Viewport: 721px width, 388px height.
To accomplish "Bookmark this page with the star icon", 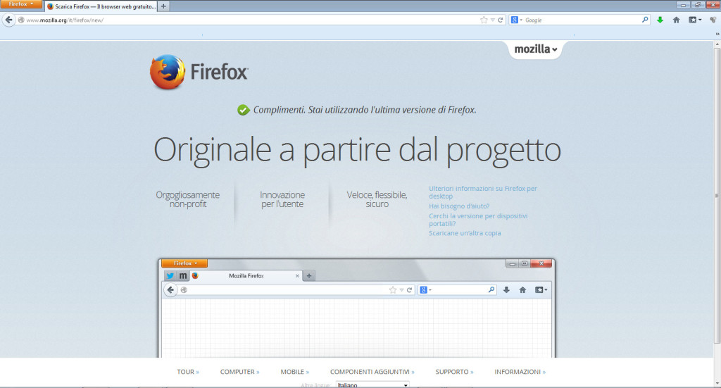I will pyautogui.click(x=484, y=20).
